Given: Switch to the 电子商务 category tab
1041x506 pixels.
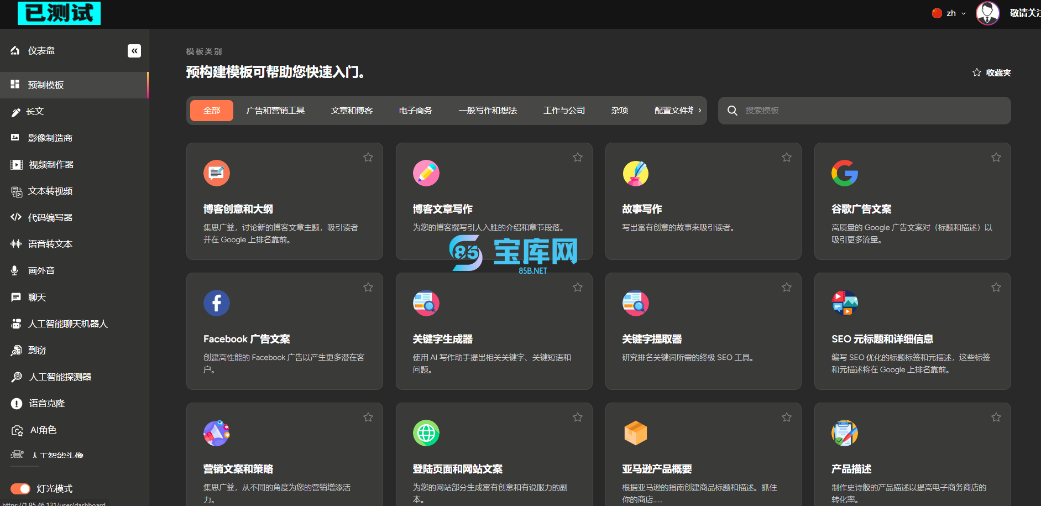Looking at the screenshot, I should (415, 111).
